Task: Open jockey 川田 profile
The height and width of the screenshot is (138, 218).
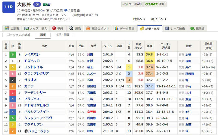Action: pyautogui.click(x=90, y=55)
